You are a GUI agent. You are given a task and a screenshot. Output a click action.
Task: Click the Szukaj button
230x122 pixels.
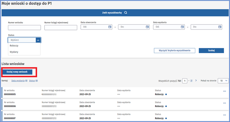tap(211, 51)
